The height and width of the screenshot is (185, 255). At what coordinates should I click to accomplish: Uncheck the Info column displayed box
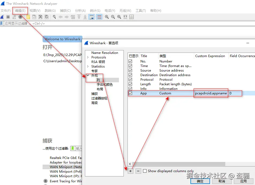click(130, 88)
